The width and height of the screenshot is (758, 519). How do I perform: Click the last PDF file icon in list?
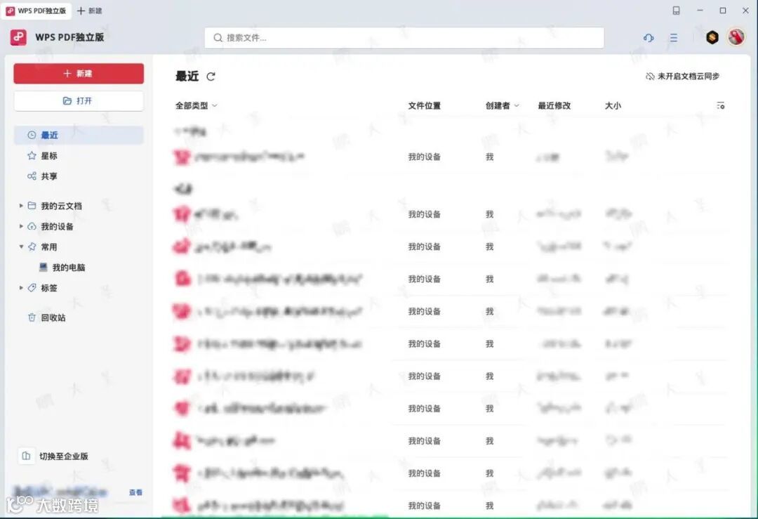(x=182, y=506)
